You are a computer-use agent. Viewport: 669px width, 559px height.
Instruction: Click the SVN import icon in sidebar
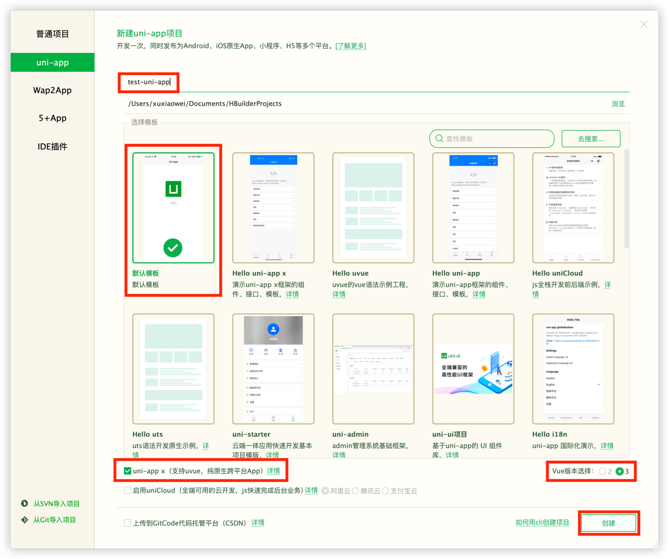point(24,503)
